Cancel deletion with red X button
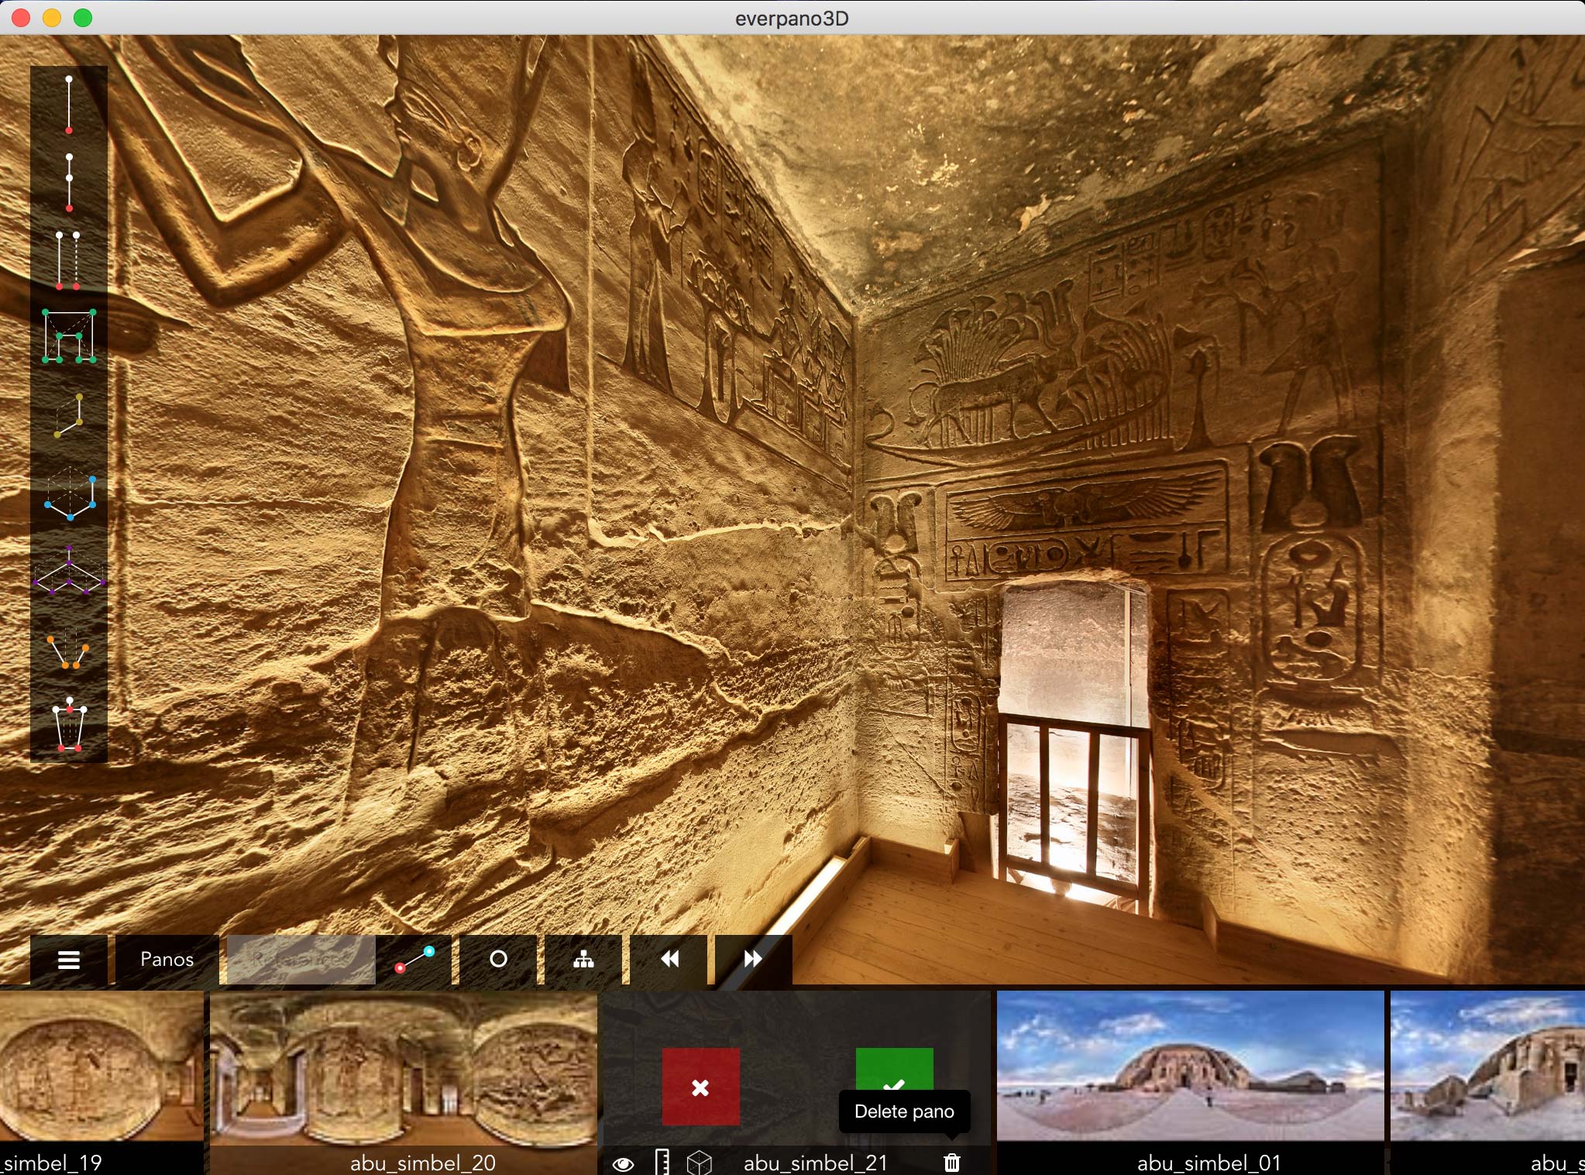1585x1175 pixels. point(700,1087)
